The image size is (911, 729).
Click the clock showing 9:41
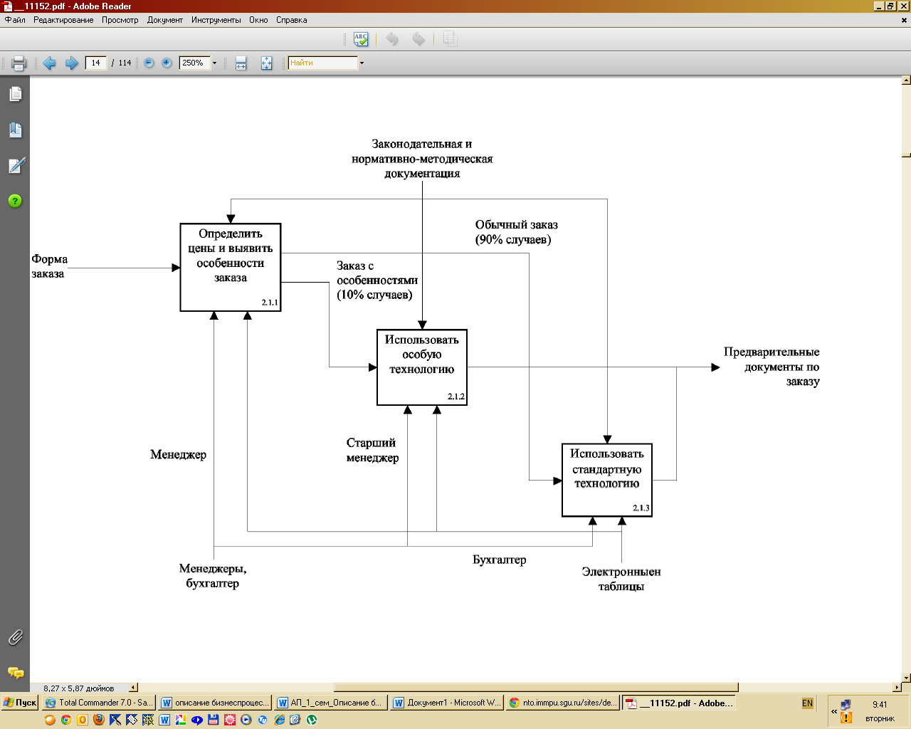pos(880,704)
